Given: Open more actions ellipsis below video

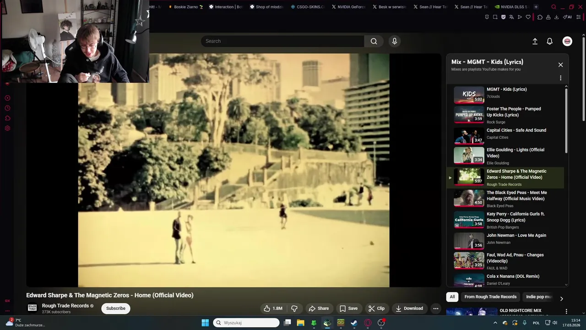Looking at the screenshot, I should click(x=436, y=308).
